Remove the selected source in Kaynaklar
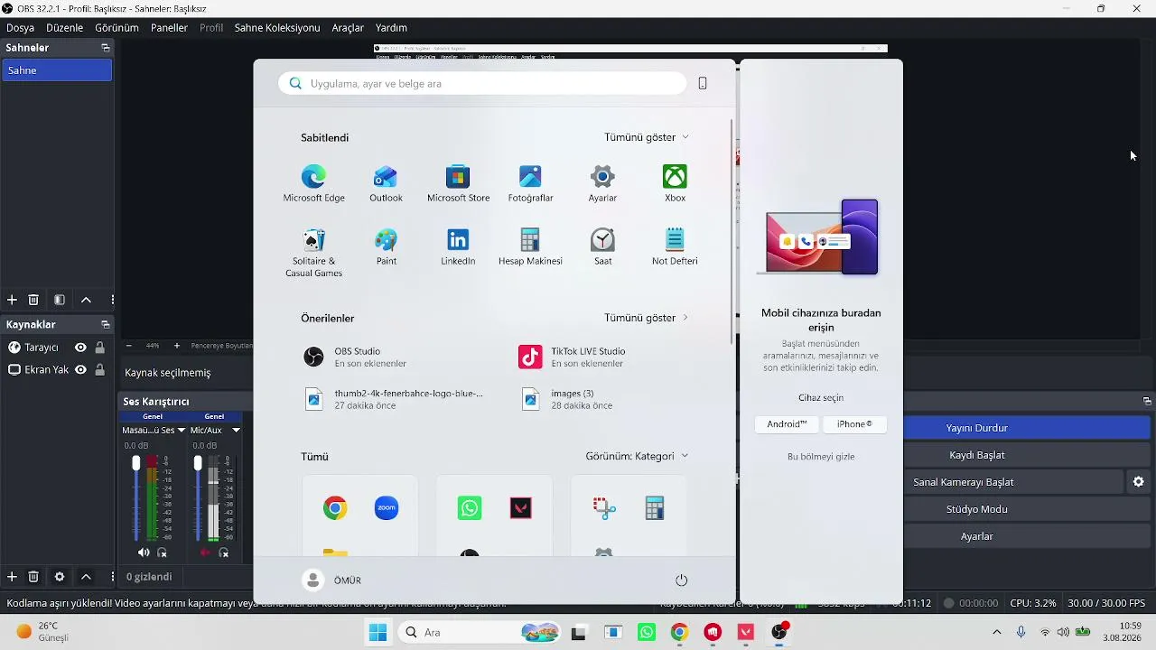Viewport: 1156px width, 650px height. pyautogui.click(x=33, y=576)
